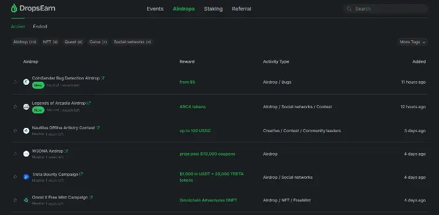439x215 pixels.
Task: Filter by the NFT tag
Action: coord(50,42)
